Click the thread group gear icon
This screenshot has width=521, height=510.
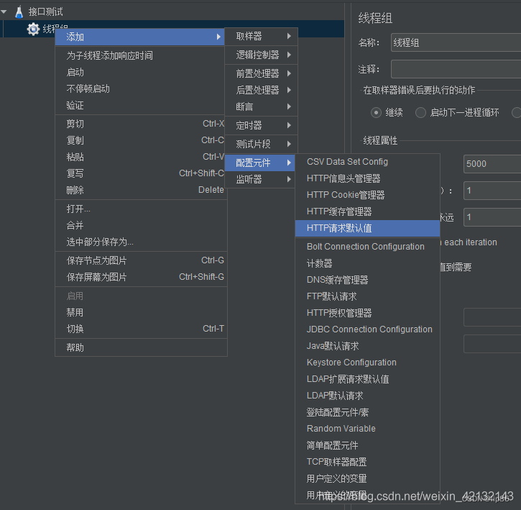(33, 29)
